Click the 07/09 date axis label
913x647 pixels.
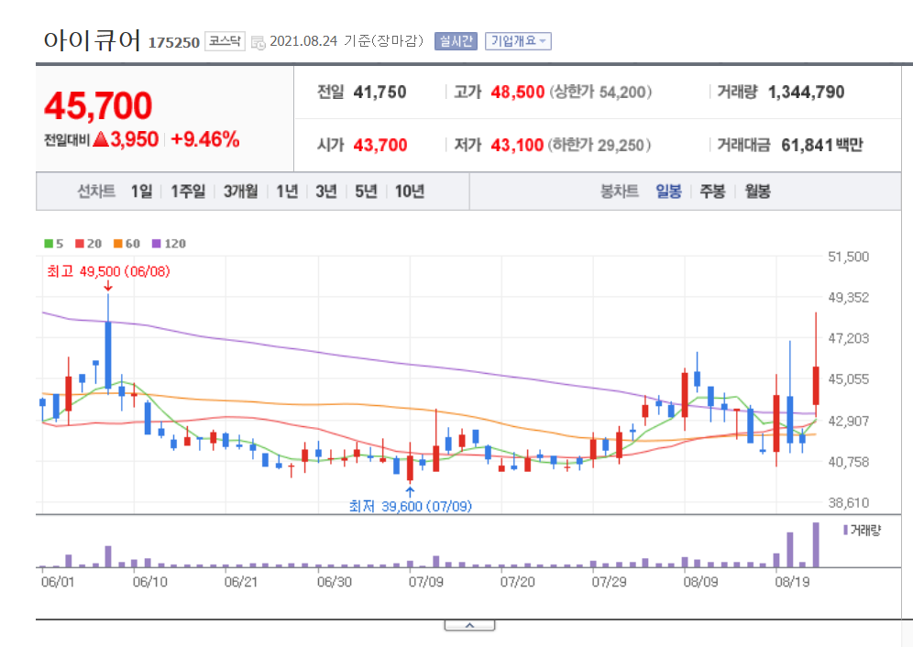(x=425, y=582)
